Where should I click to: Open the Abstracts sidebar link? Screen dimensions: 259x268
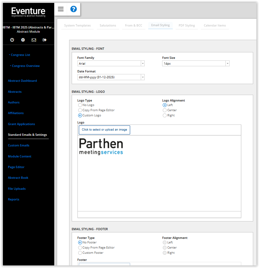pos(15,92)
